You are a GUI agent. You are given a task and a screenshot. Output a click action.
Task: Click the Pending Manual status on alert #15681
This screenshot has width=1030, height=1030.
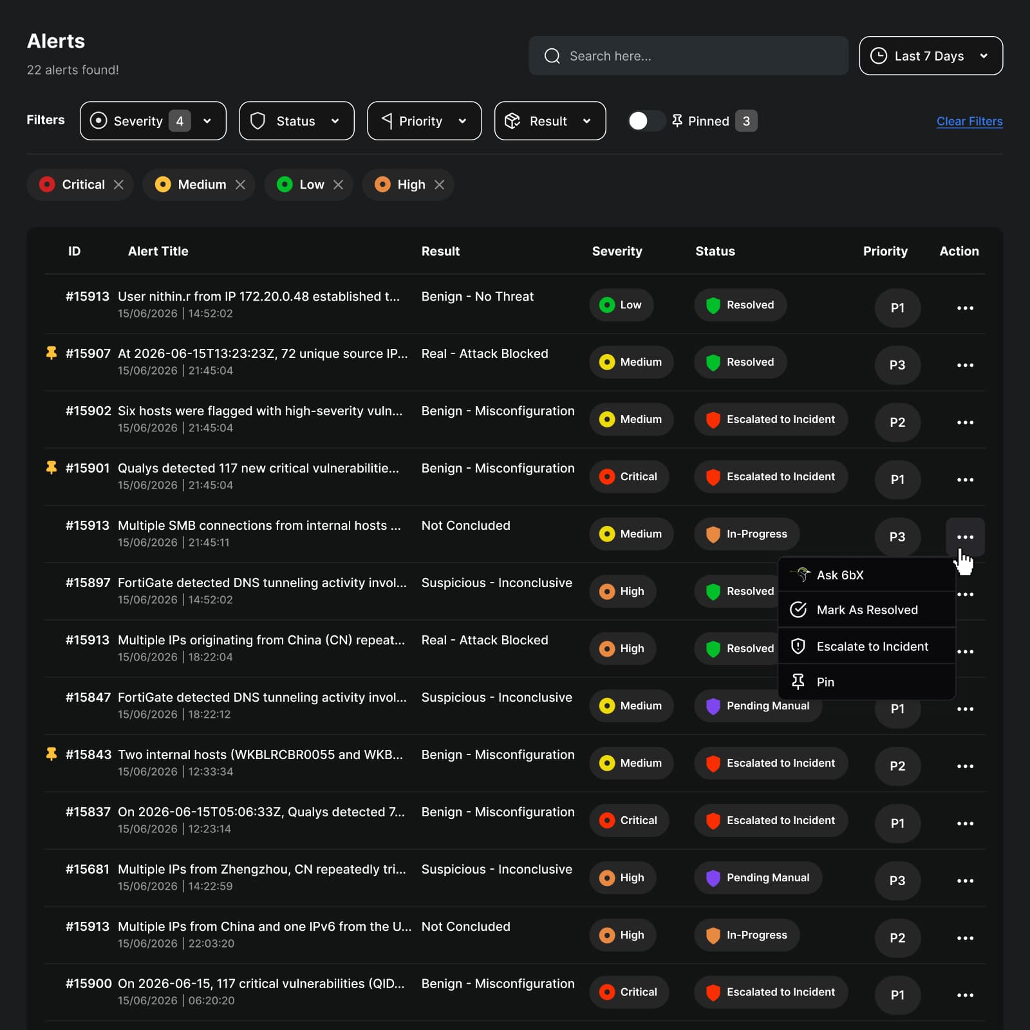click(x=758, y=877)
